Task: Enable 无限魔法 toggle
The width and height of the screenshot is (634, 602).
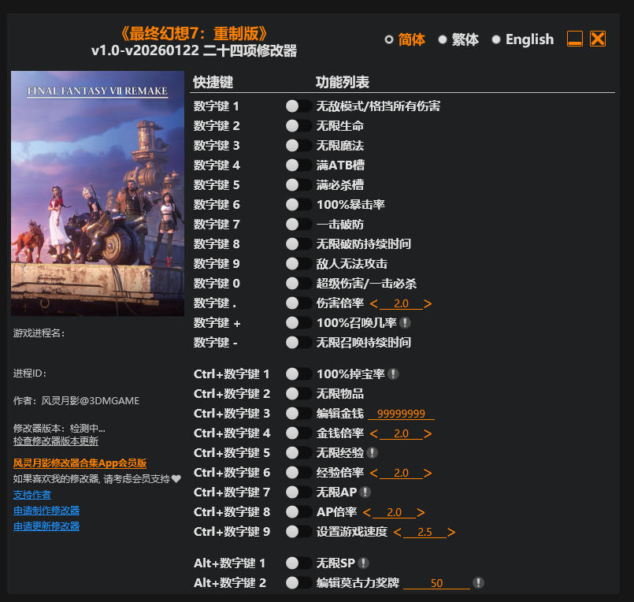Action: 298,146
